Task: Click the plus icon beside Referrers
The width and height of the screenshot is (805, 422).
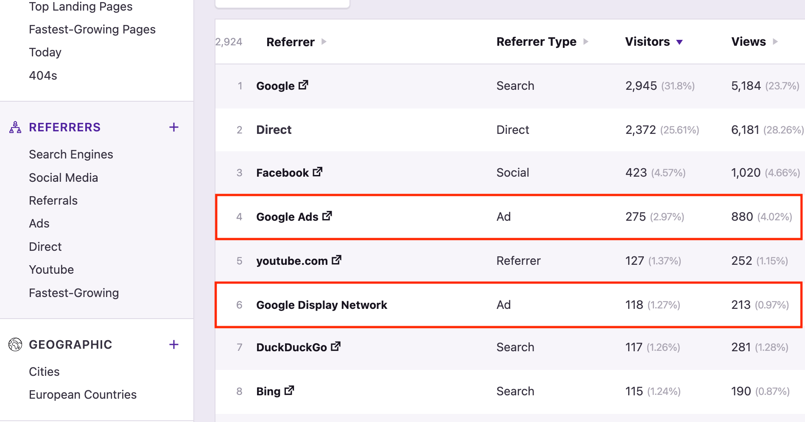Action: point(173,127)
